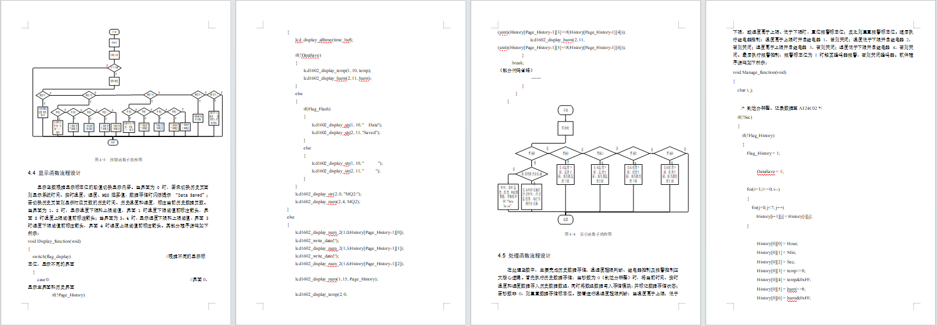Place cursor on void Manage_function(void) line
Image resolution: width=937 pixels, height=326 pixels.
coord(759,72)
